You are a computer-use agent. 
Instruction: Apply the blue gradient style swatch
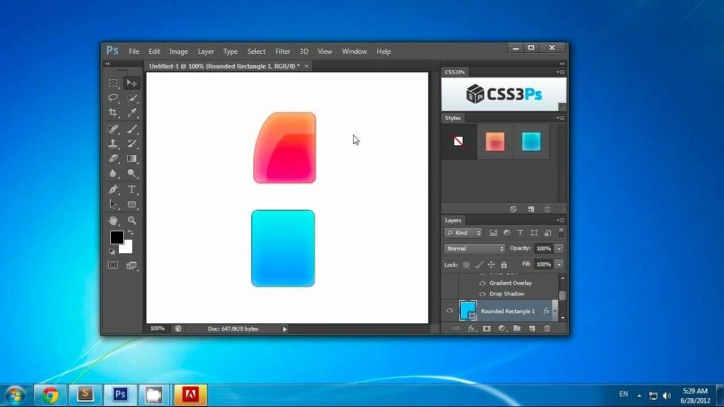[531, 141]
